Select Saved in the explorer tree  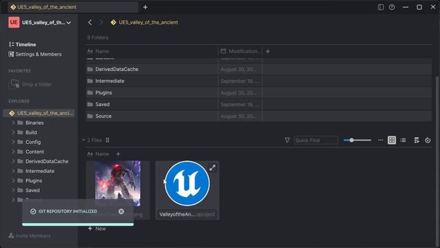32,190
